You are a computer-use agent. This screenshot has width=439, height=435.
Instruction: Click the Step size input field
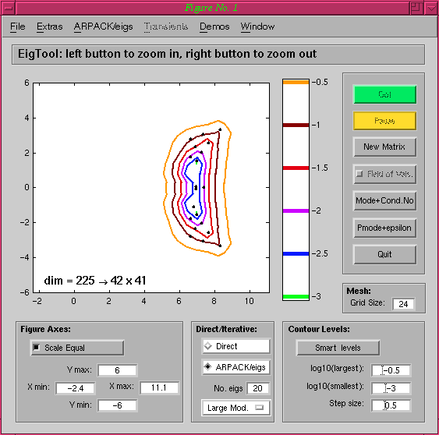[x=391, y=405]
